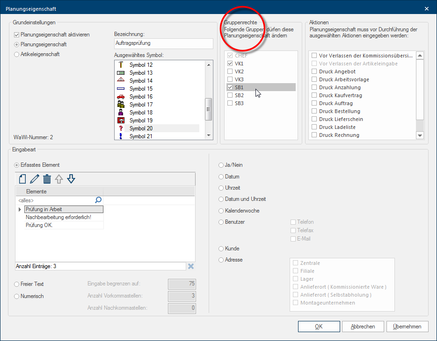Select Symbol 20 with question mark icon
The height and width of the screenshot is (341, 437).
point(140,128)
